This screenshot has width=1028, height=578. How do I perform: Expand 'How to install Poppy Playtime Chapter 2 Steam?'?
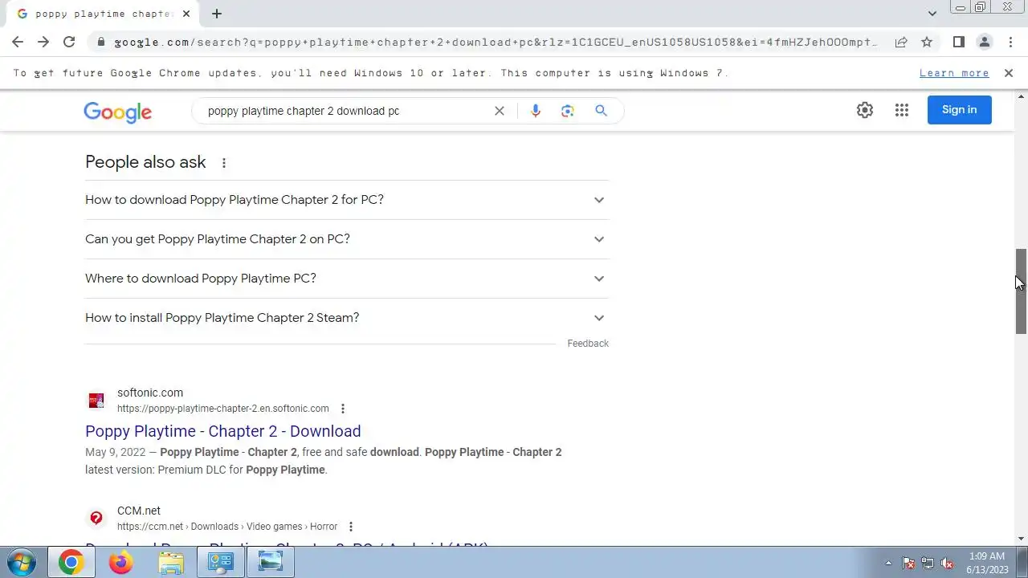(x=347, y=318)
